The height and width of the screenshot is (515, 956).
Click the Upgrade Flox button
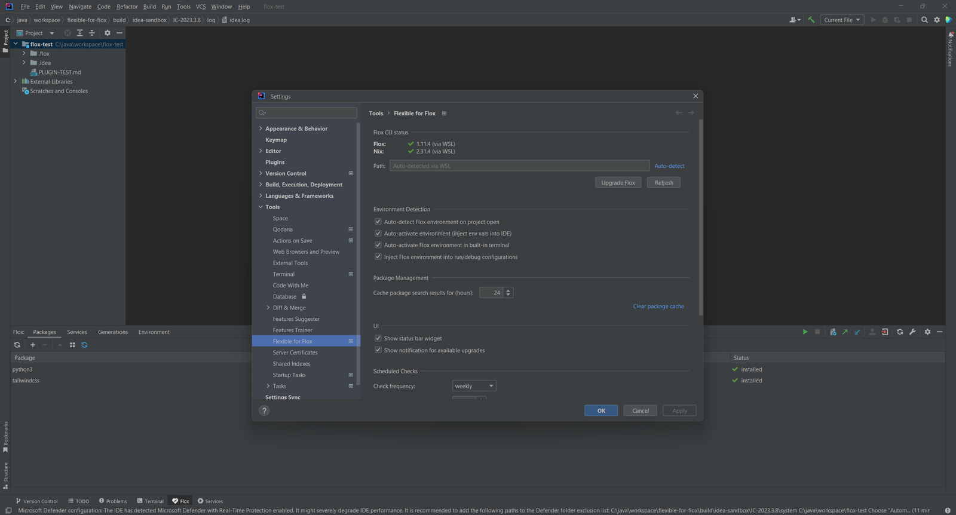[x=618, y=183]
